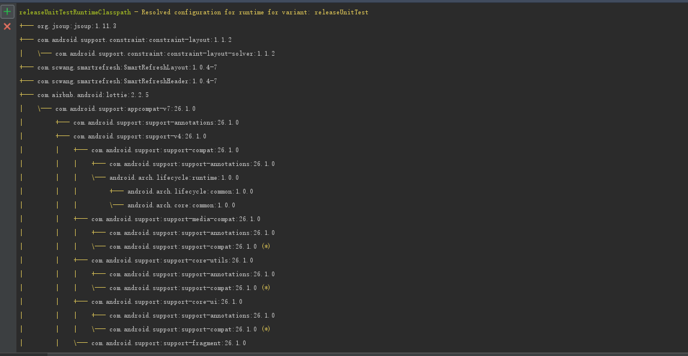Click the (*) marker under support-media-compat
Viewport: 688px width, 356px height.
(x=266, y=246)
